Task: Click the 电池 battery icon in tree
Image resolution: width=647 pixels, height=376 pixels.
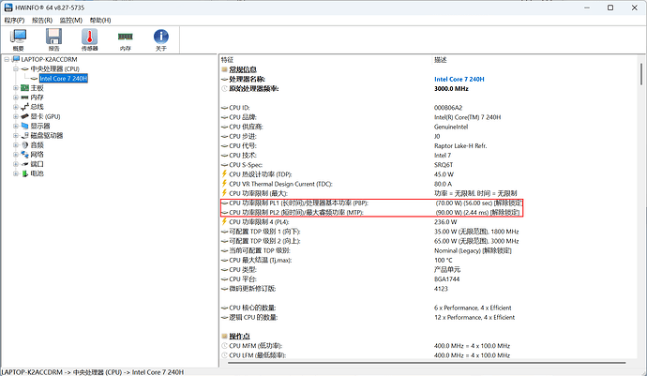Action: click(x=23, y=173)
